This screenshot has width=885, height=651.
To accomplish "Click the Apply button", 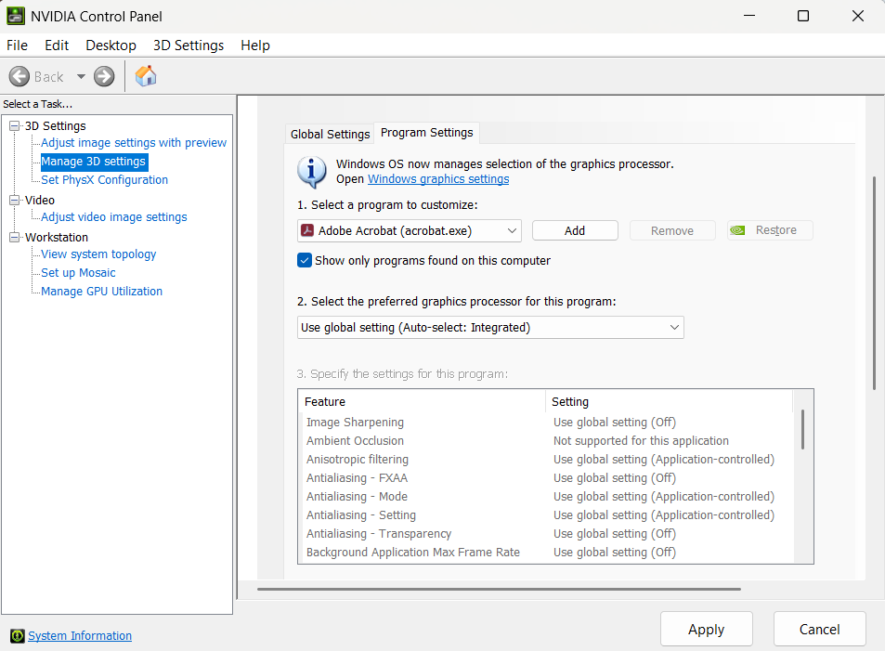I will (706, 630).
